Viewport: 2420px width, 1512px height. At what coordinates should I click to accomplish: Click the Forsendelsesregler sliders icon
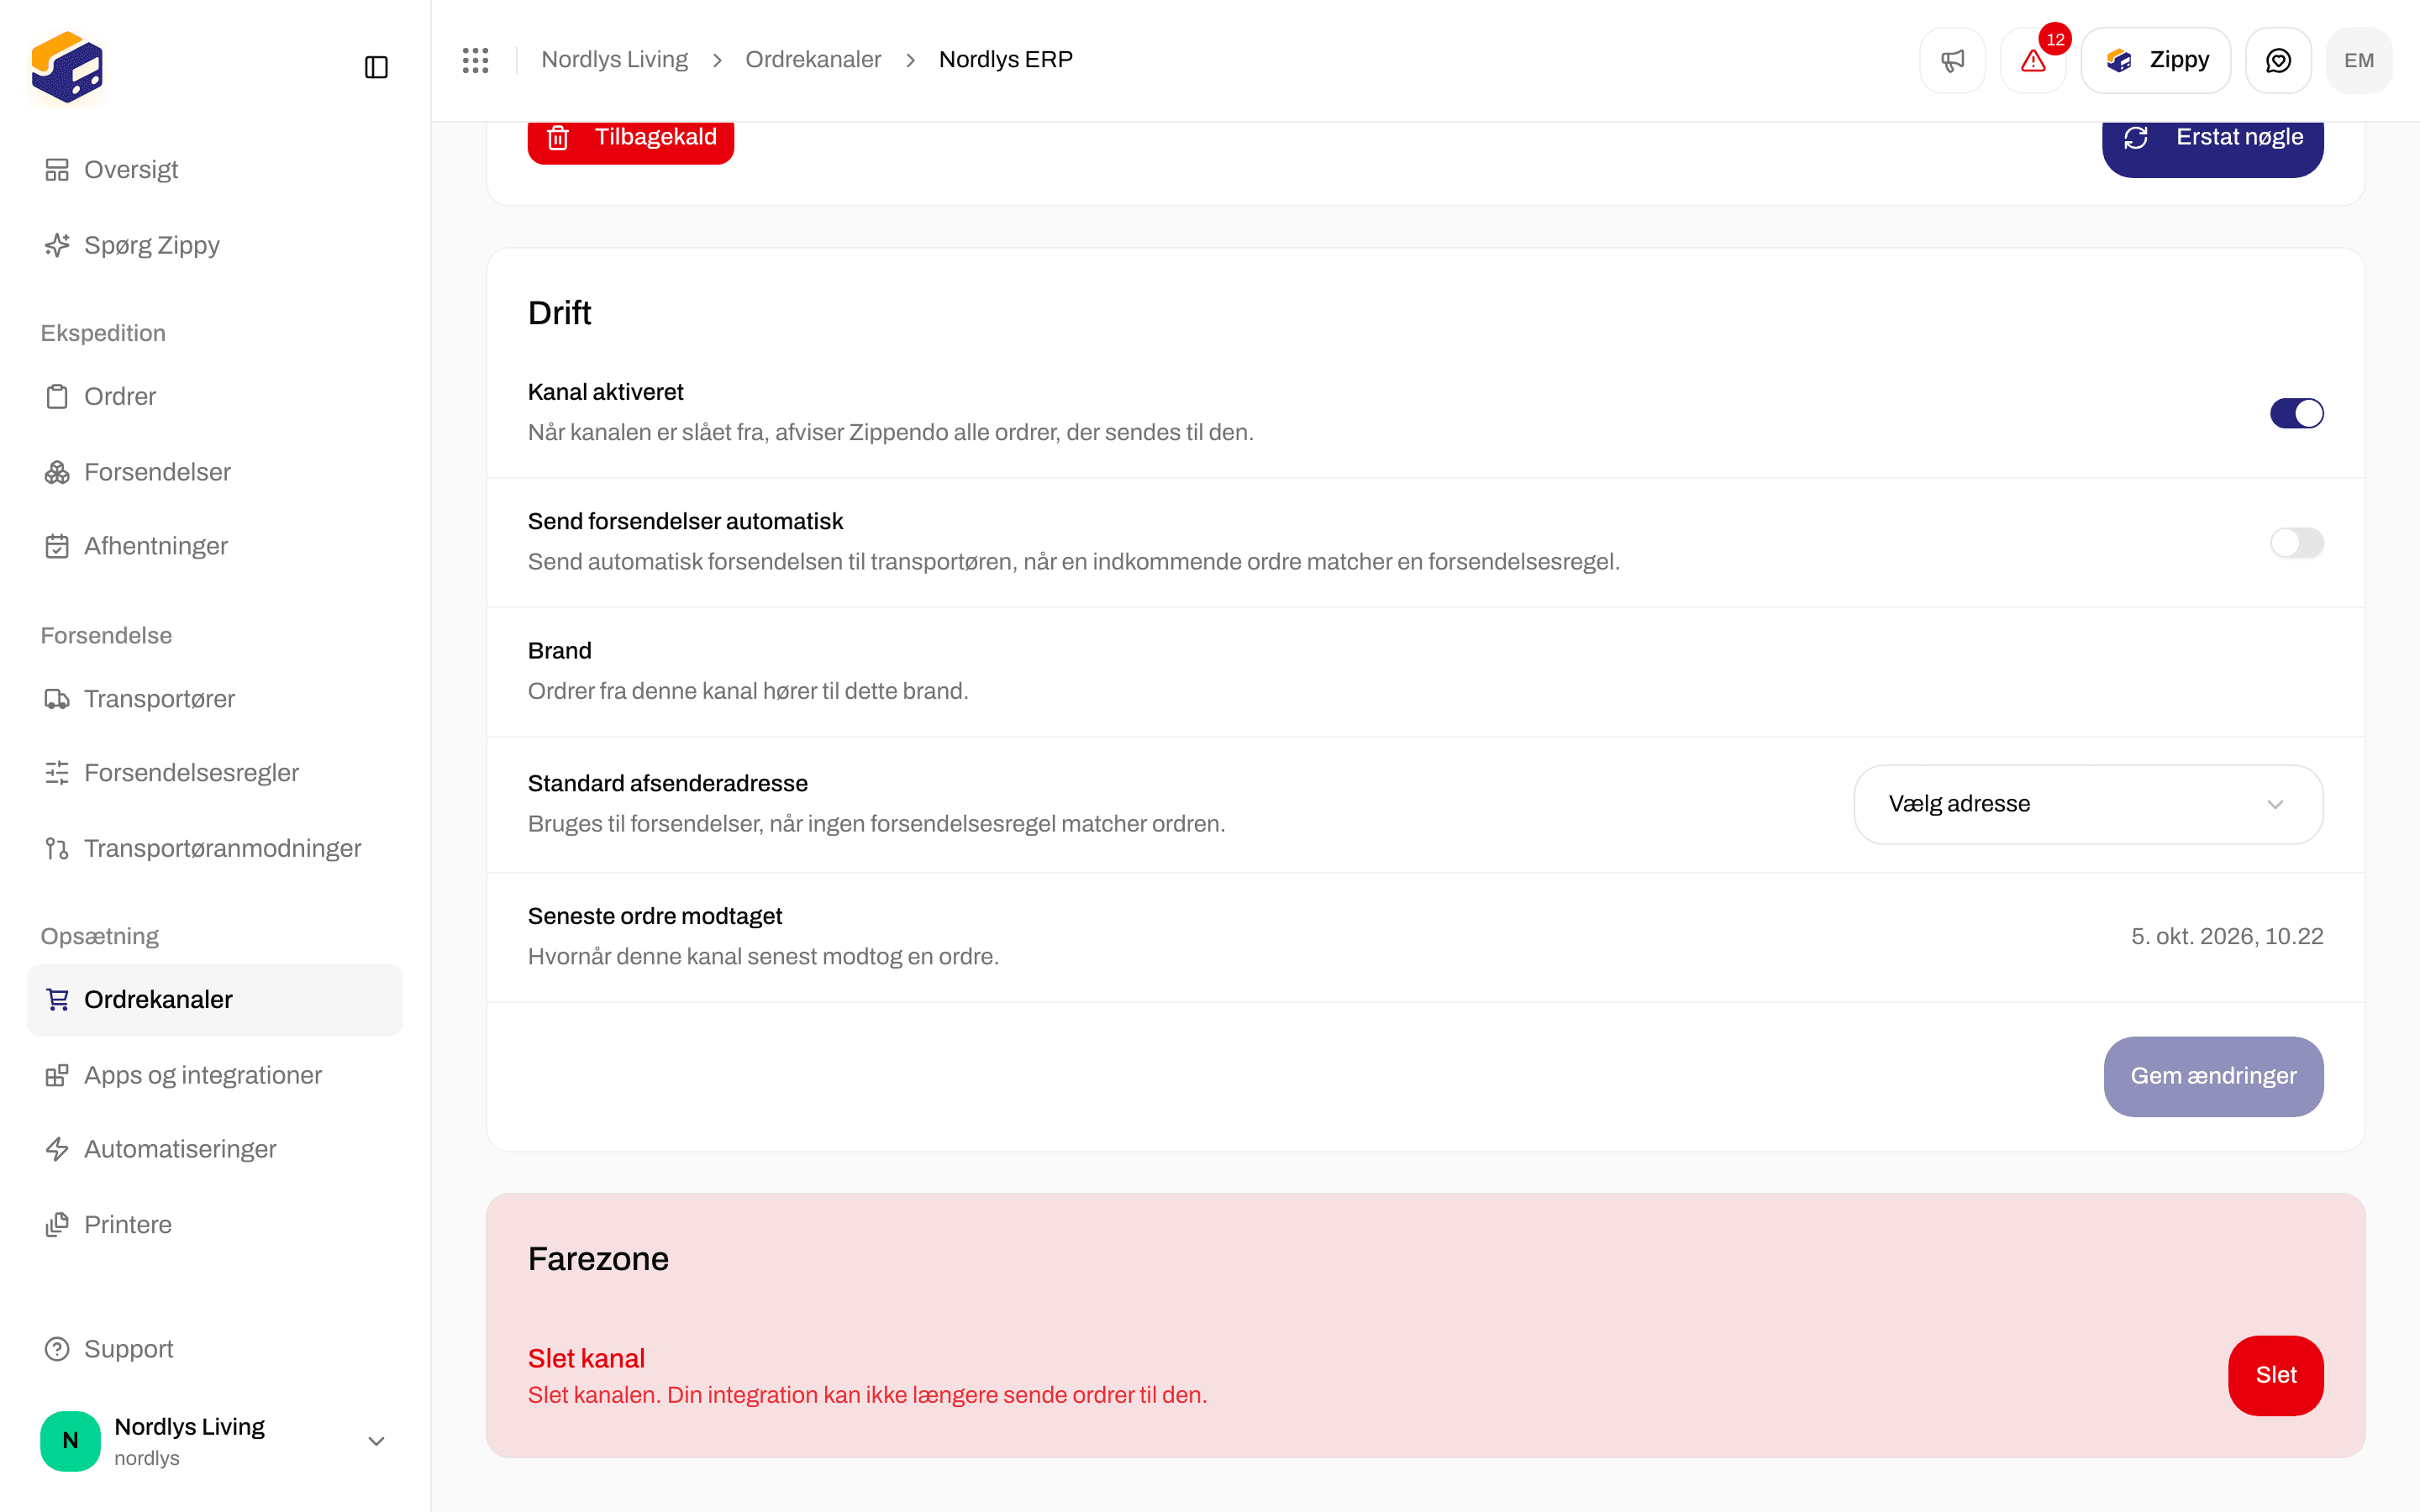[57, 773]
